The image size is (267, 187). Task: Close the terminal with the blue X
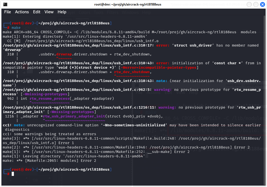click(262, 4)
